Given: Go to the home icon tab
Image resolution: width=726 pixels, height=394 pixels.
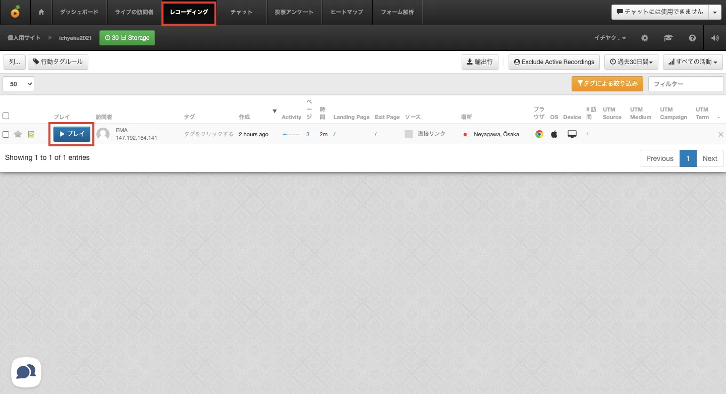Looking at the screenshot, I should coord(41,12).
